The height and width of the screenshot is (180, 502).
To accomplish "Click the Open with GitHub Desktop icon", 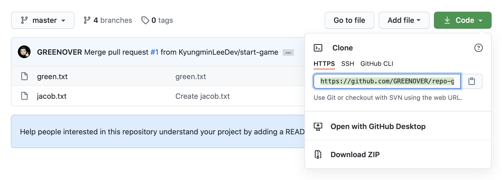I will [318, 126].
